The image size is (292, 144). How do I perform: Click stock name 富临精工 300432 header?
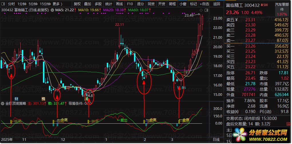243,5
